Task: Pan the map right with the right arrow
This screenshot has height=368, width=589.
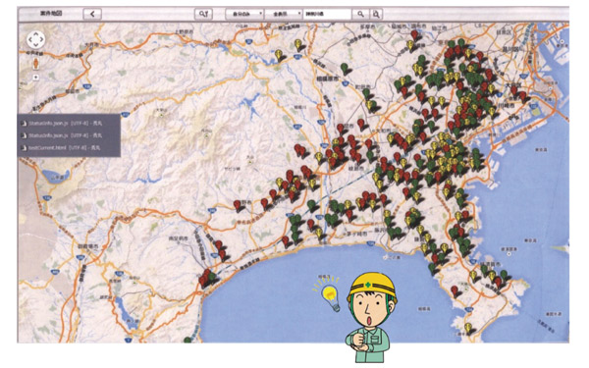Action: 41,39
